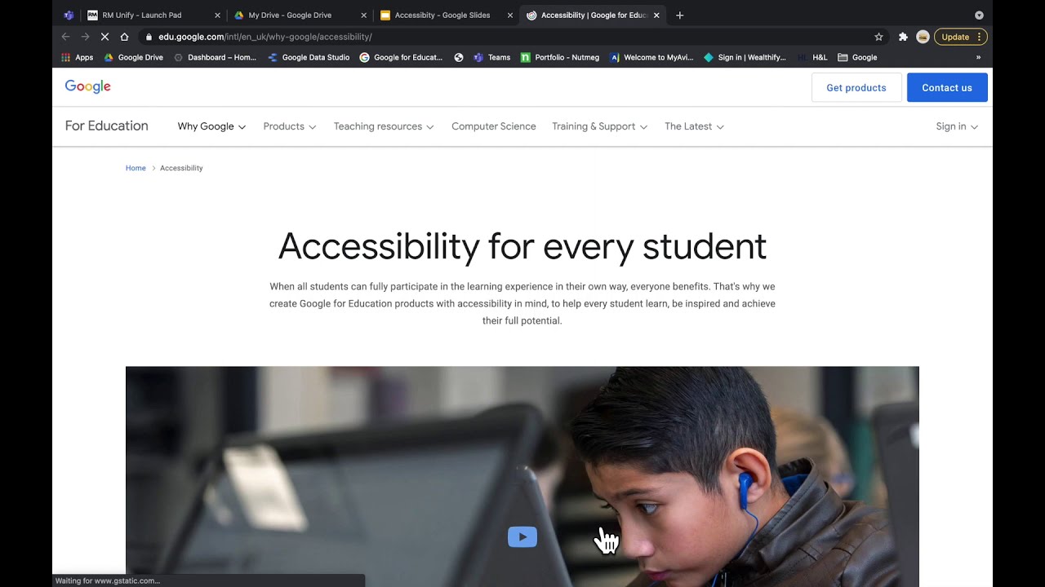Play the video with the YouTube button

(x=522, y=536)
